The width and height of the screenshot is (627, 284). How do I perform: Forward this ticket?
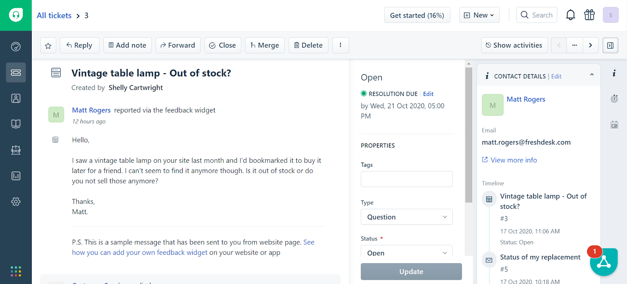tap(178, 45)
